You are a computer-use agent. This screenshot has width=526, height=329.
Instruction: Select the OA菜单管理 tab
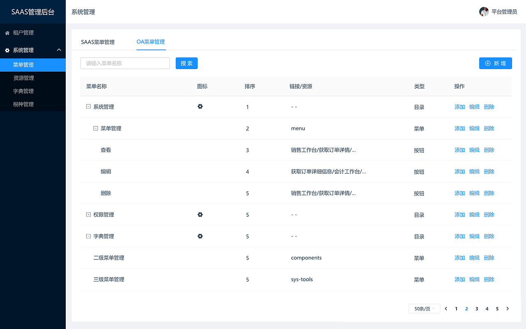pyautogui.click(x=151, y=42)
